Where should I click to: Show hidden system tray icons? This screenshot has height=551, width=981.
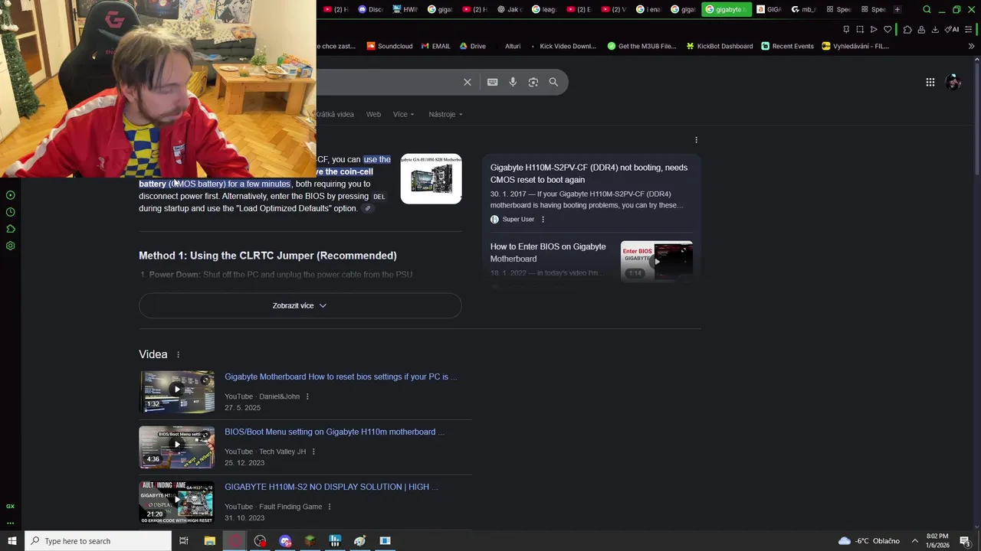pos(914,541)
